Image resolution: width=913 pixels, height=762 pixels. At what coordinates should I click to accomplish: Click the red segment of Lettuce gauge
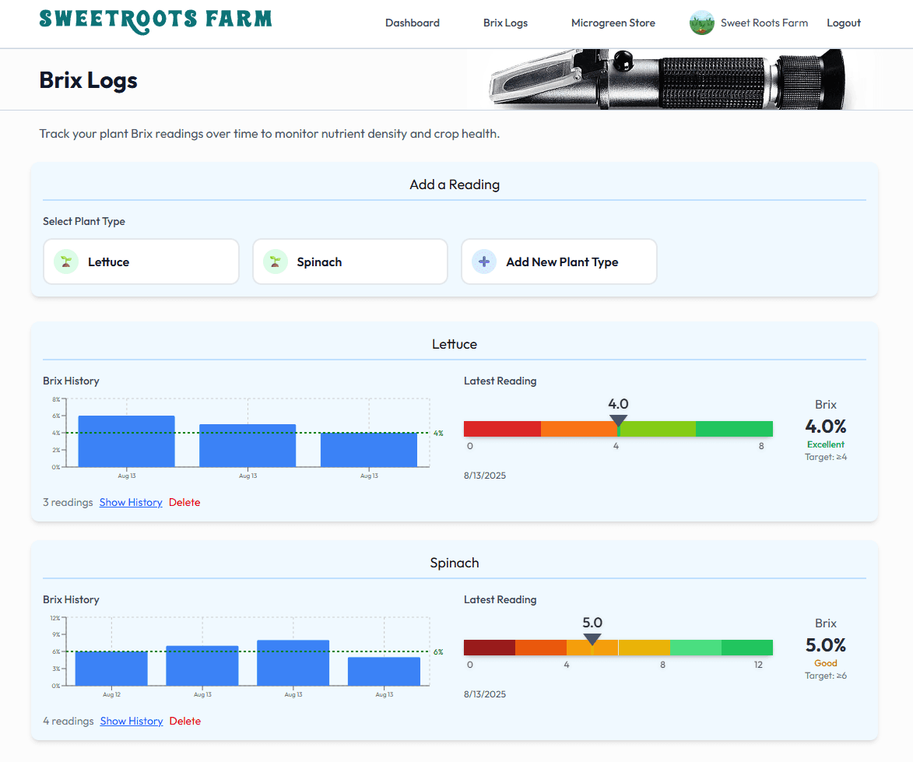502,429
